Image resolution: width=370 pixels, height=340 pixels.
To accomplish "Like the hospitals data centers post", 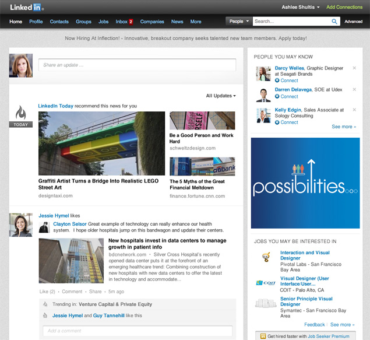I will point(47,292).
